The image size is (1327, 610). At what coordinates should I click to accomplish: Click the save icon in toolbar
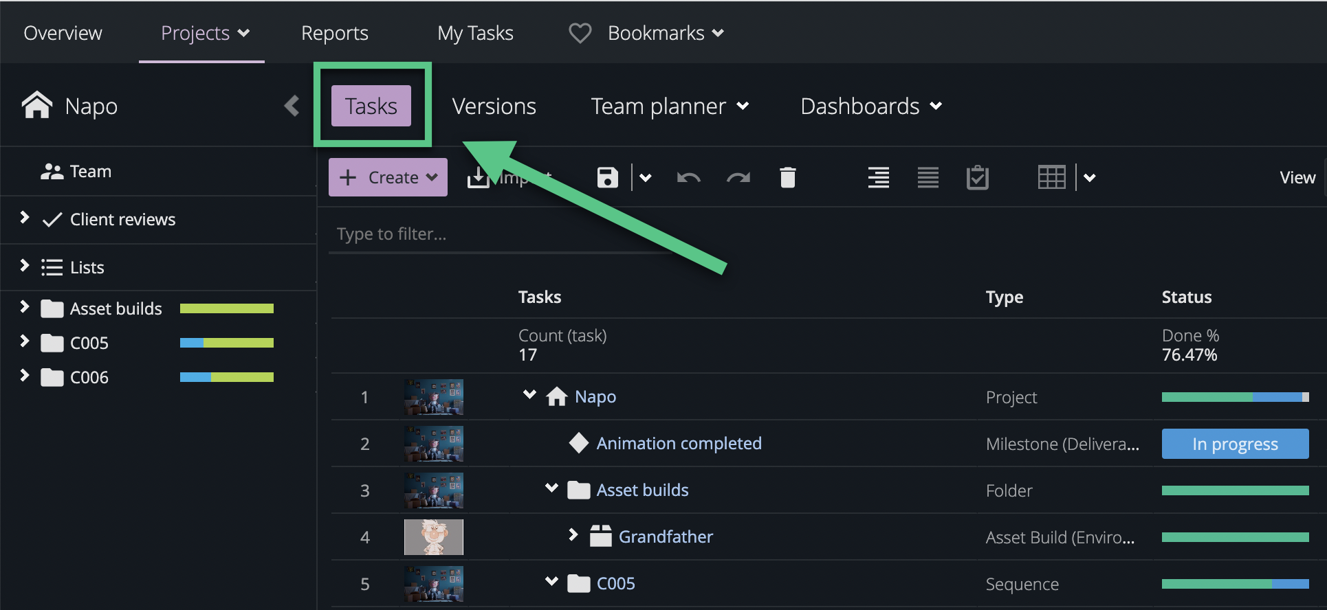(607, 177)
